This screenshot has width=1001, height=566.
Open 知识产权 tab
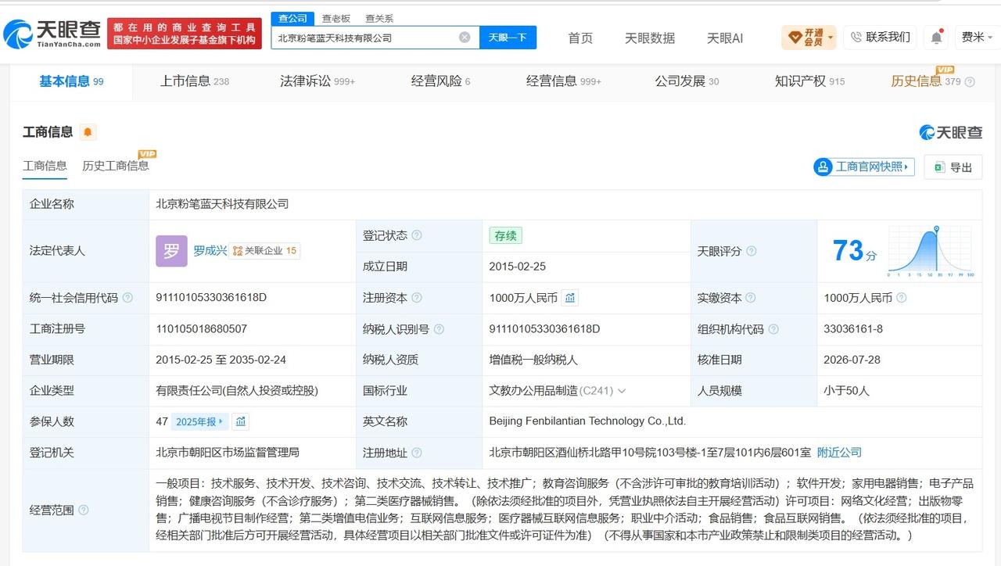pyautogui.click(x=809, y=81)
